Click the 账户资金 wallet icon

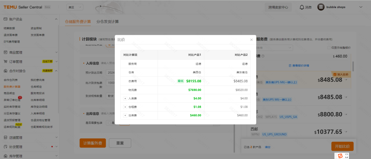click(5, 19)
